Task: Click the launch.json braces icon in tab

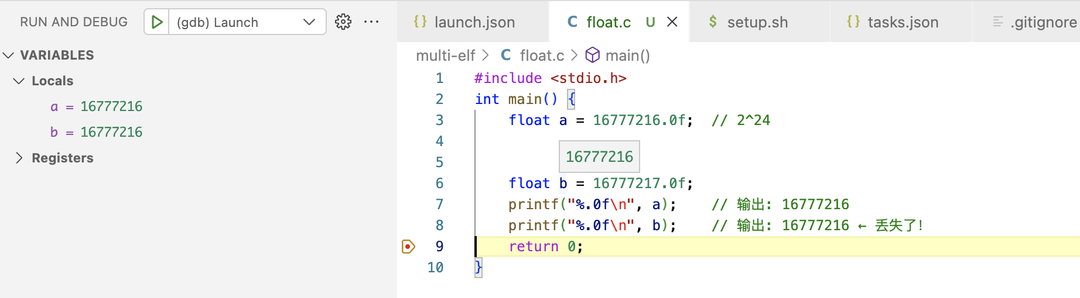Action: (420, 22)
